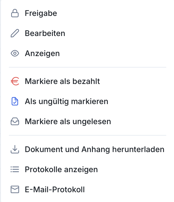Screen dimensions: 174x202
Task: Mark the document as invalid
Action: pos(66,102)
